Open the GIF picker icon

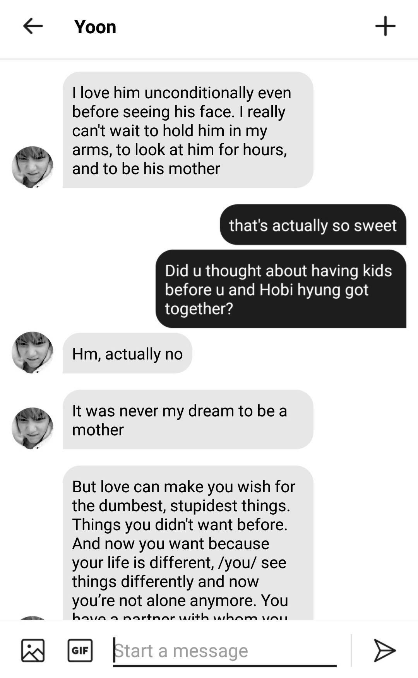click(x=80, y=651)
